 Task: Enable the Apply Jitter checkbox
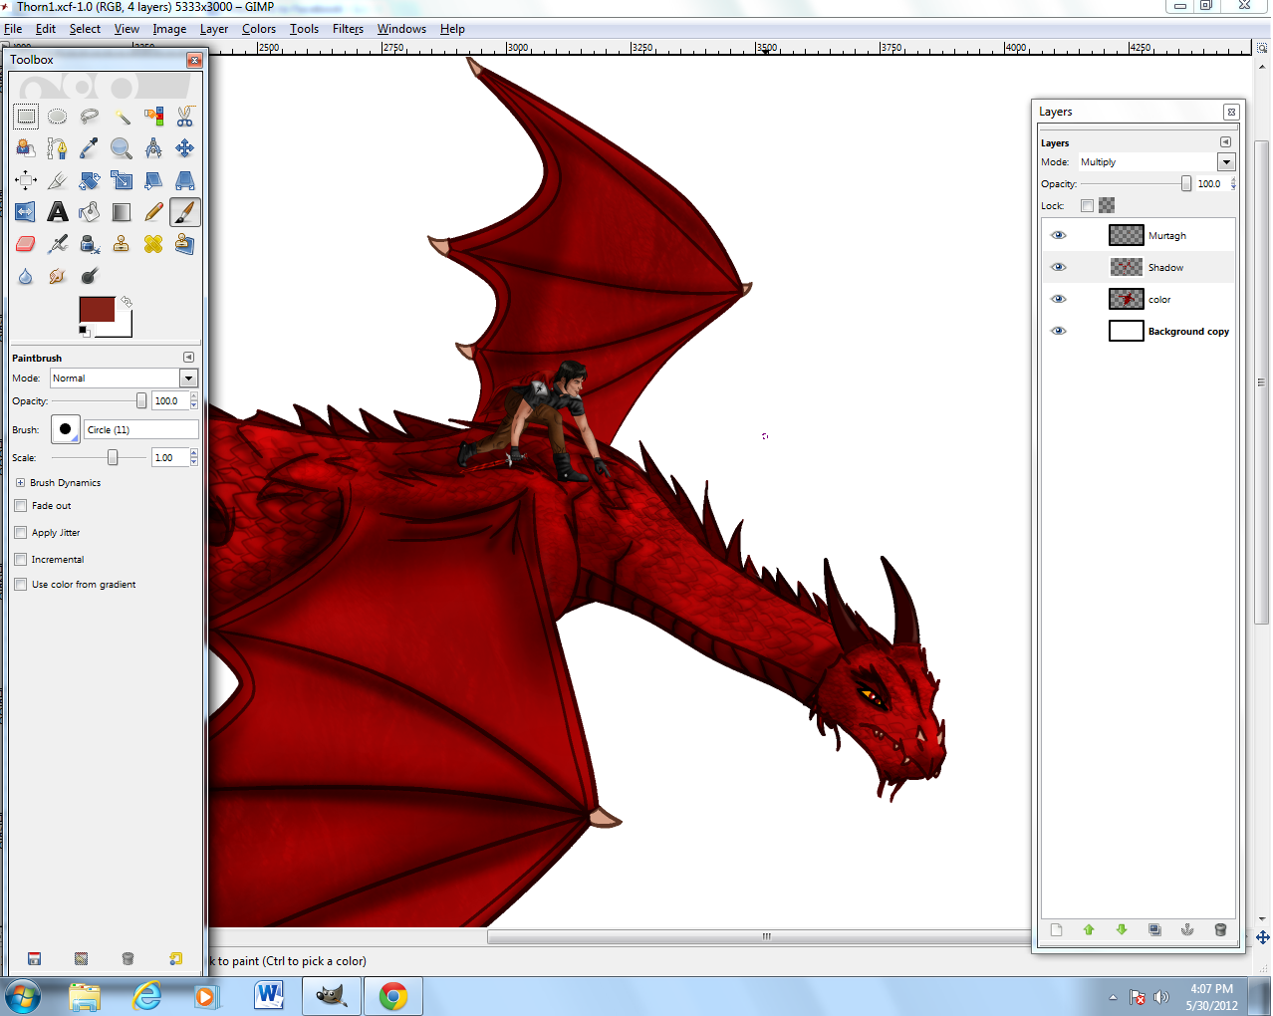(20, 532)
